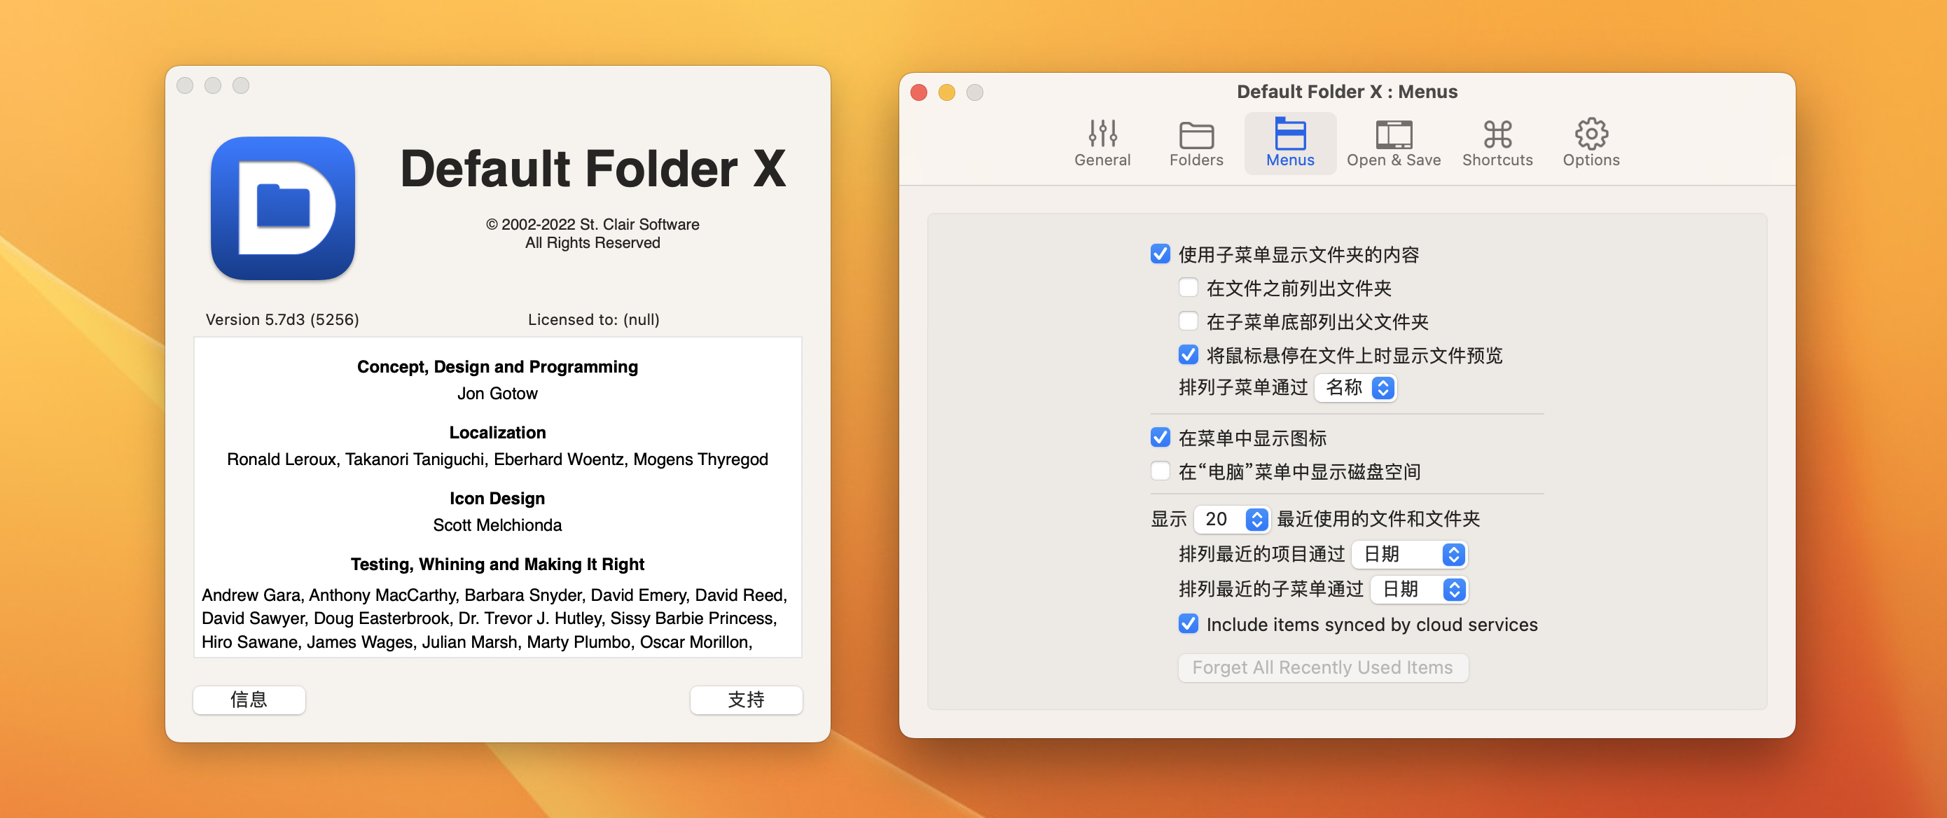Toggle Include items synced by cloud services
The height and width of the screenshot is (818, 1947).
tap(1187, 624)
